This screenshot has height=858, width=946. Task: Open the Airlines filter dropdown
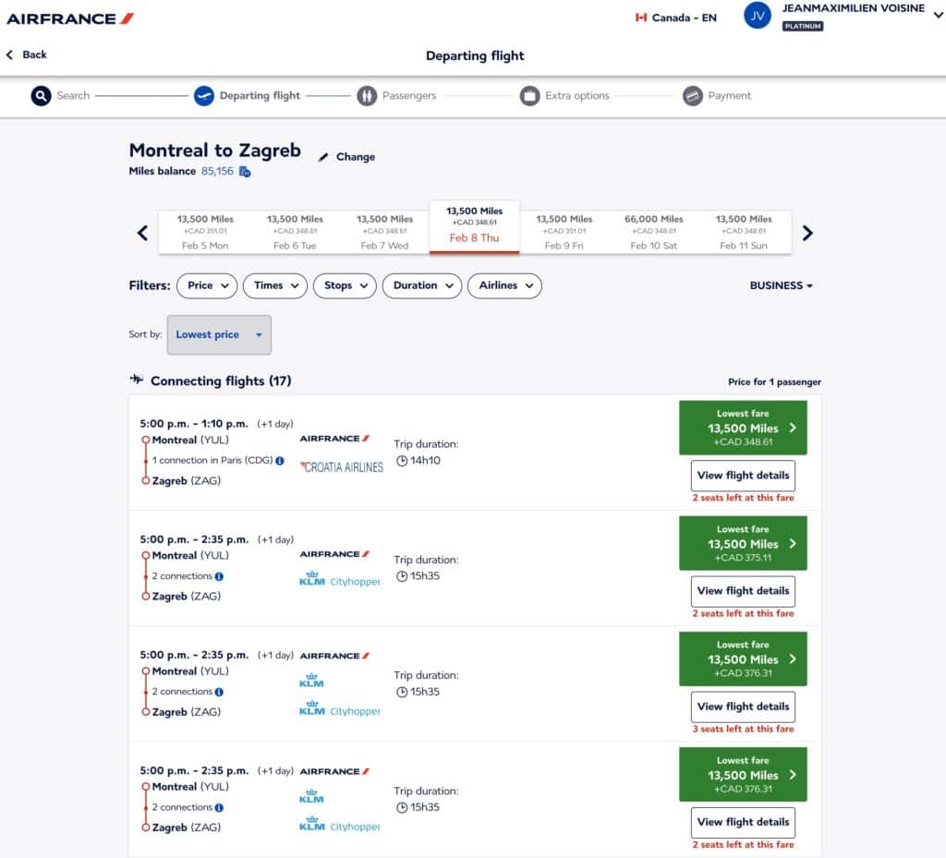[x=504, y=285]
